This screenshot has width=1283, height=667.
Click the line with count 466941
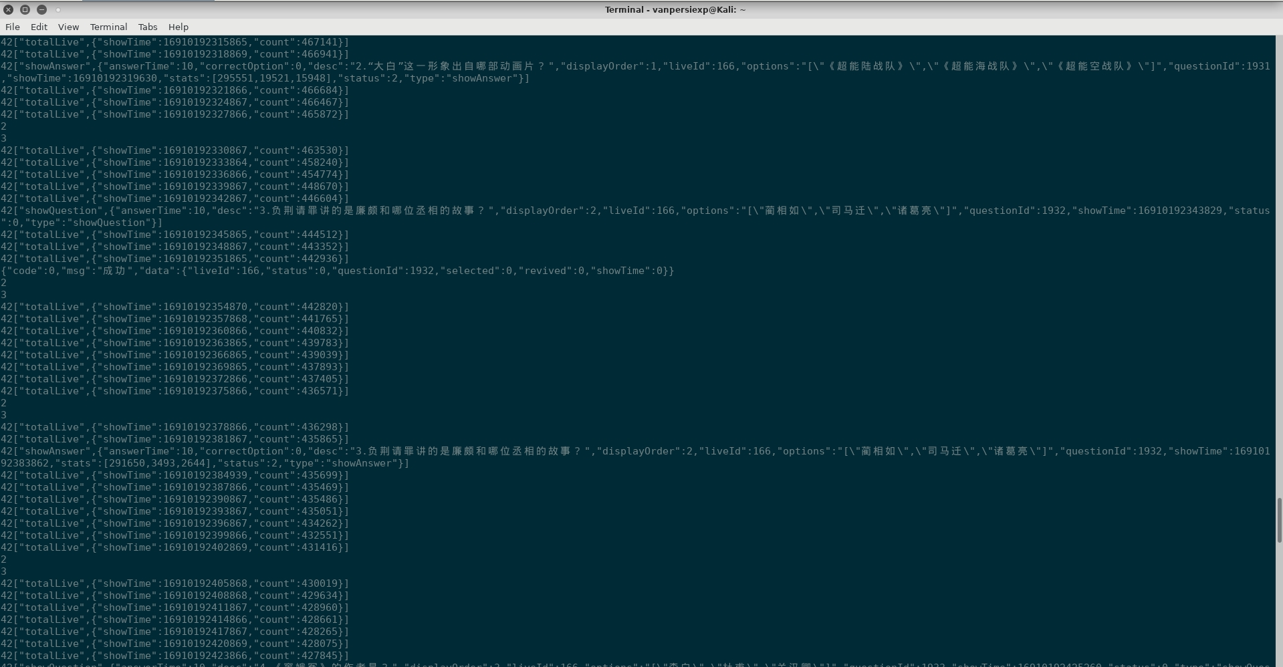pos(174,54)
